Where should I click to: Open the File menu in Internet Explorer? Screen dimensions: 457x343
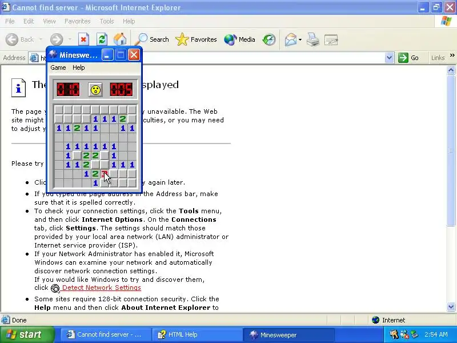point(10,21)
